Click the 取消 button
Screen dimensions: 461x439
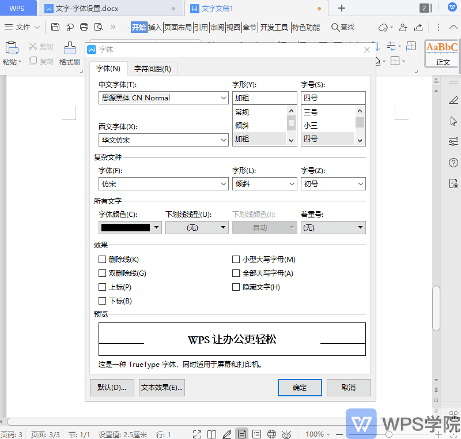pyautogui.click(x=349, y=388)
